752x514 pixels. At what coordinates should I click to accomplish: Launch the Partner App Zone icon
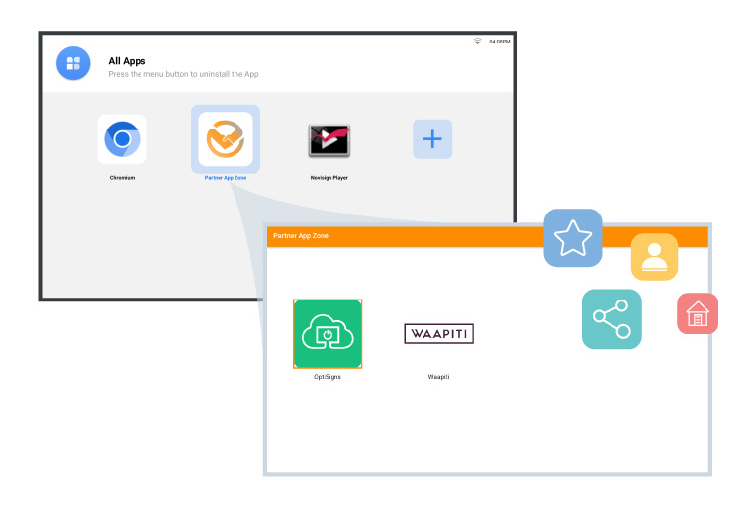click(x=226, y=139)
